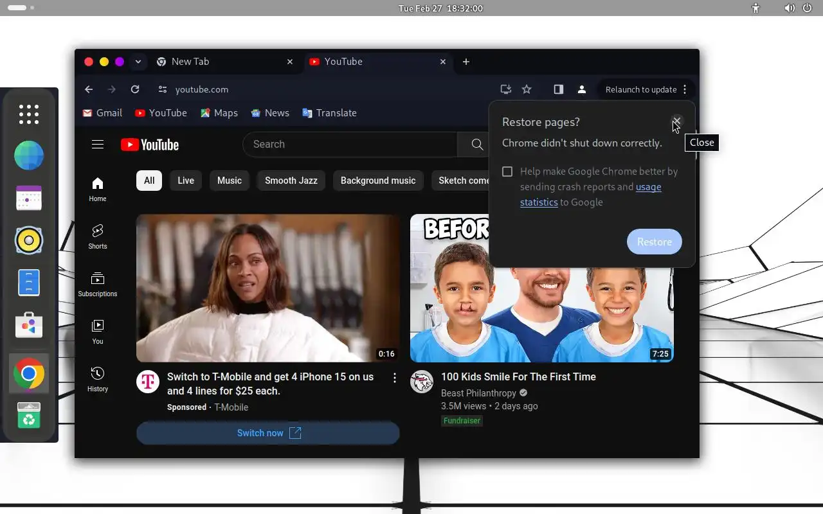Click the YouTube logo
Viewport: 823px width, 514px height.
click(x=150, y=145)
